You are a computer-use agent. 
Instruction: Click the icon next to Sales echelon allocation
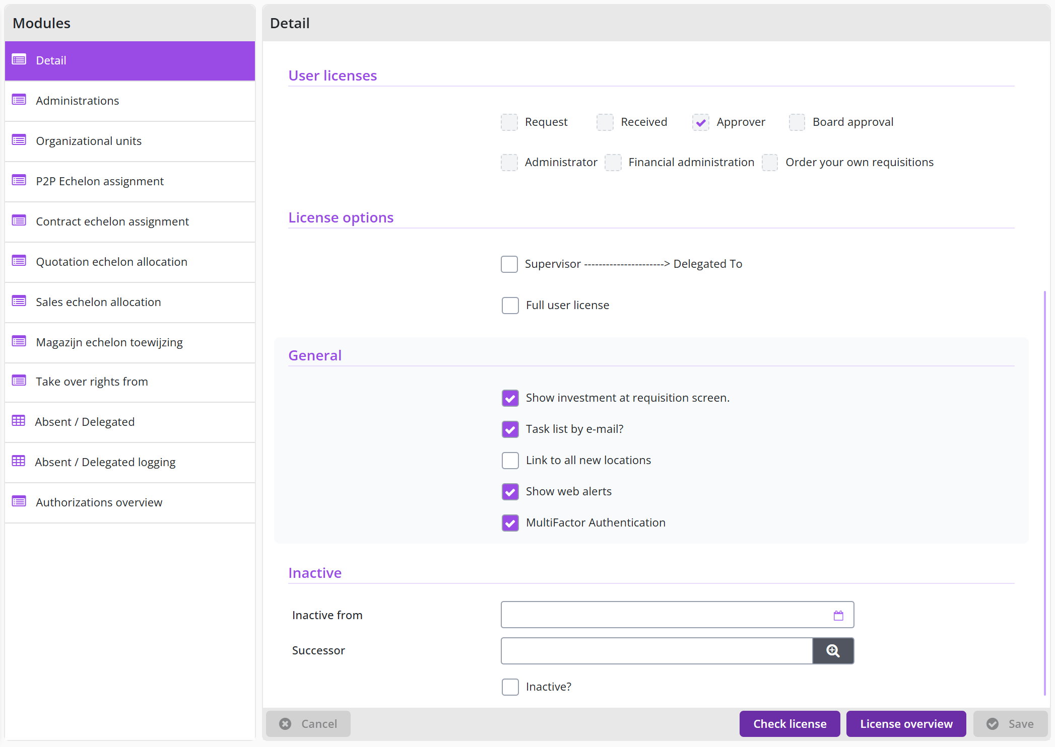(x=19, y=302)
